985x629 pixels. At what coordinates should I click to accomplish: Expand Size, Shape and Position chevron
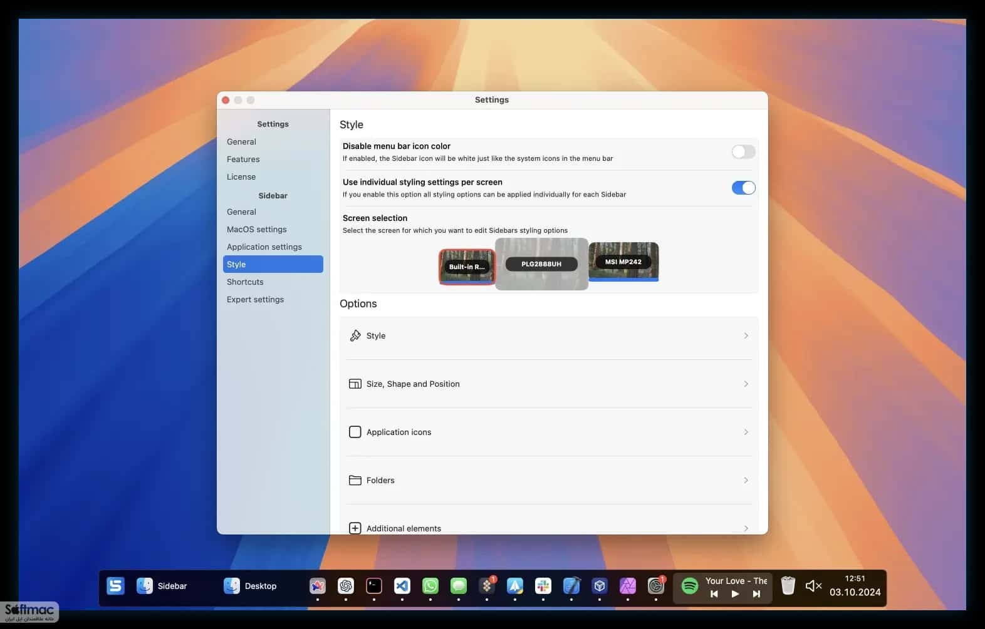pos(746,384)
